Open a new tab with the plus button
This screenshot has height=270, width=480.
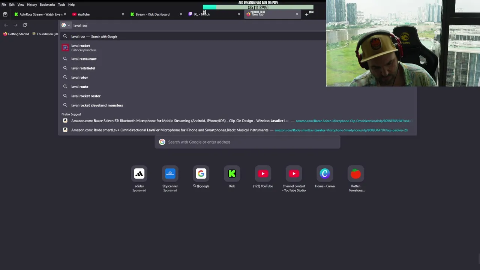(307, 14)
